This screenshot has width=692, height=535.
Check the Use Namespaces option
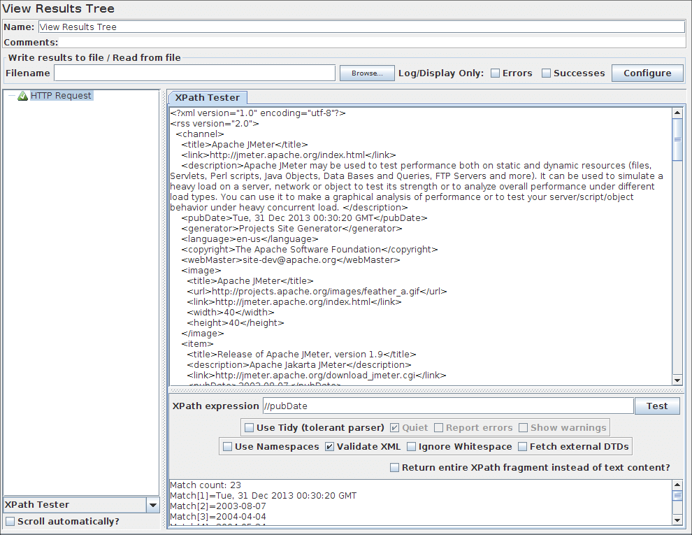click(x=227, y=447)
